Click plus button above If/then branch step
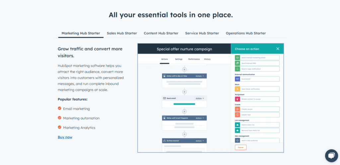Screen dimensions: 340x165 (x=184, y=134)
